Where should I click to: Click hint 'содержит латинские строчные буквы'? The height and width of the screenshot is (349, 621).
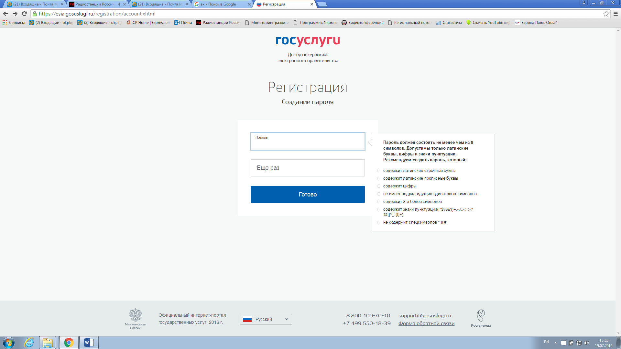tap(419, 171)
